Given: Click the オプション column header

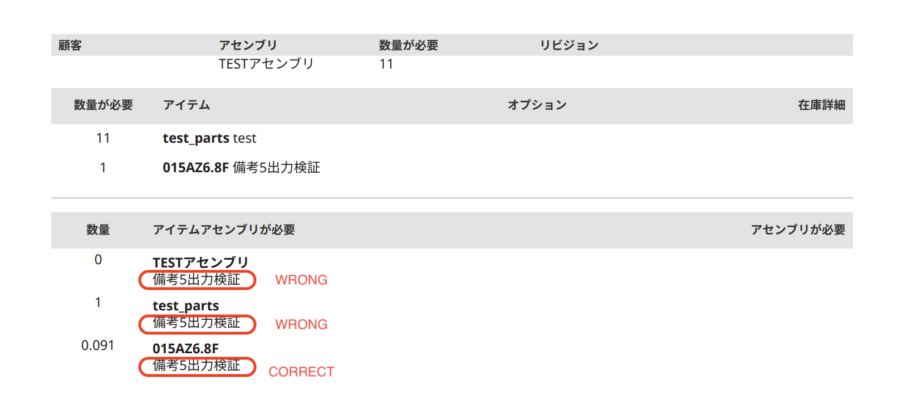Looking at the screenshot, I should (x=537, y=105).
